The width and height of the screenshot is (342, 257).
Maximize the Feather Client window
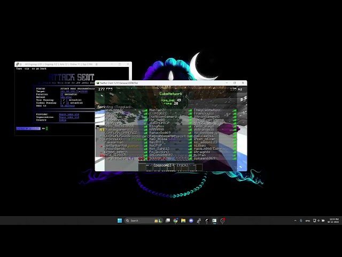235,83
